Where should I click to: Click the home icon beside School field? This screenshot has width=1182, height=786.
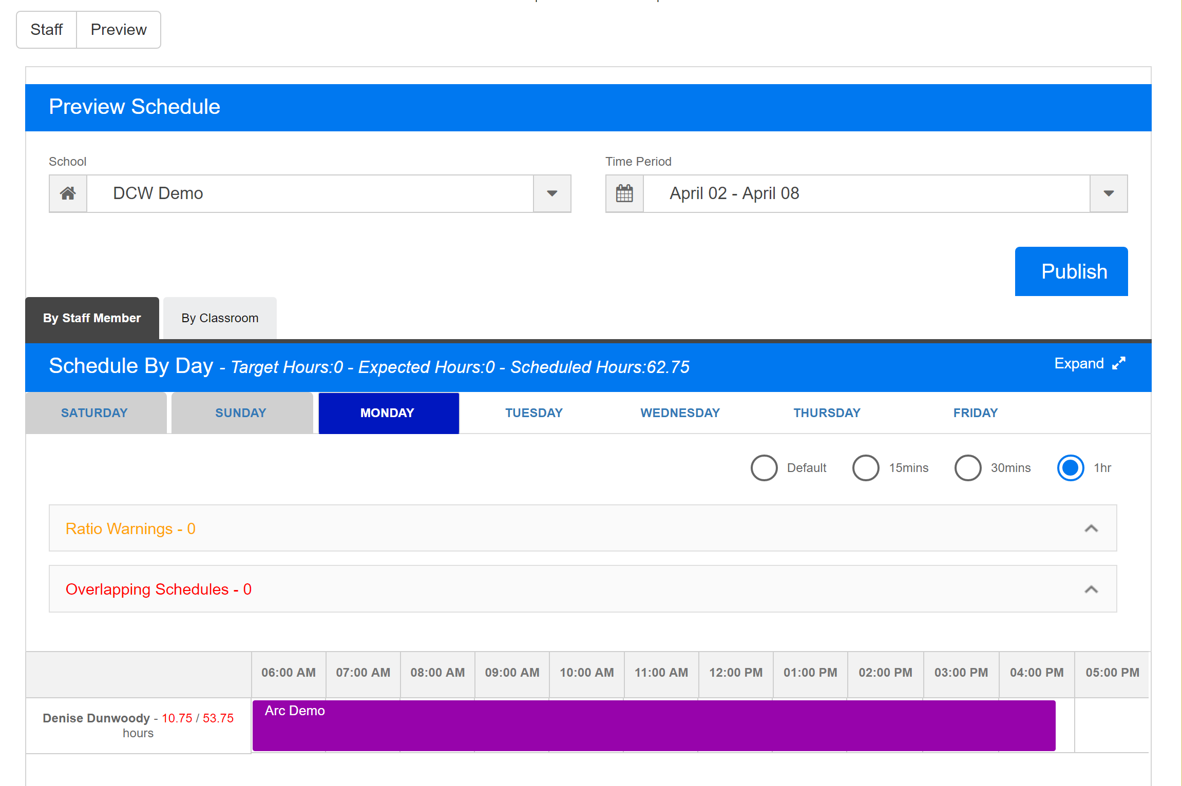coord(68,193)
